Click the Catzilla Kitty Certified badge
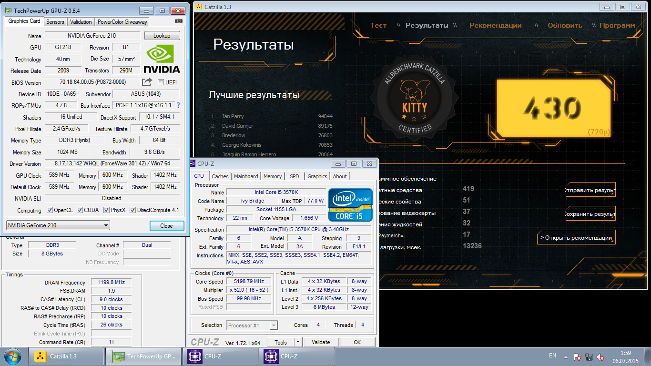The height and width of the screenshot is (366, 651). 415,98
